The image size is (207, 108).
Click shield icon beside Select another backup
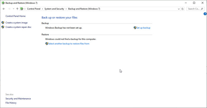(x=47, y=43)
